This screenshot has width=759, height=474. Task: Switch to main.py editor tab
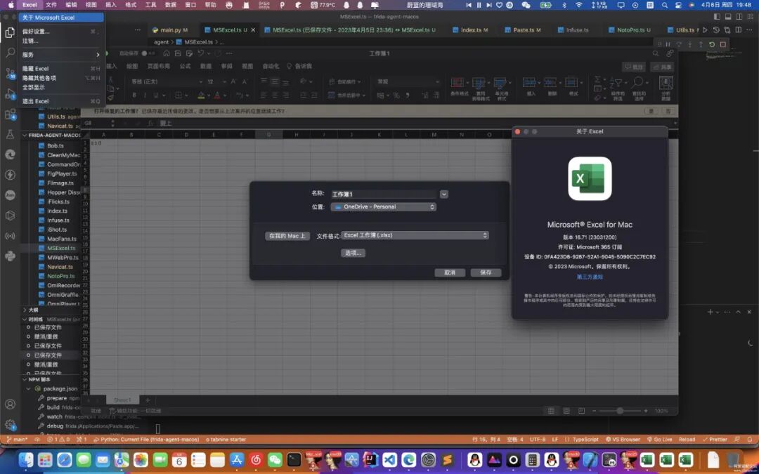click(x=170, y=30)
